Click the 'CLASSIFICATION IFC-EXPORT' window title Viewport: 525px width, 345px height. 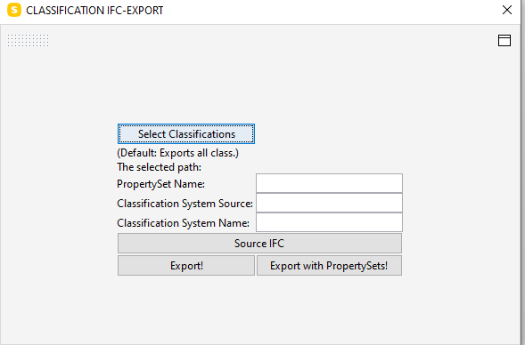point(94,11)
